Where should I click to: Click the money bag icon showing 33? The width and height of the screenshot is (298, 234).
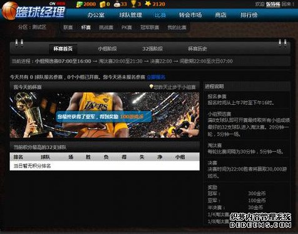(117, 4)
